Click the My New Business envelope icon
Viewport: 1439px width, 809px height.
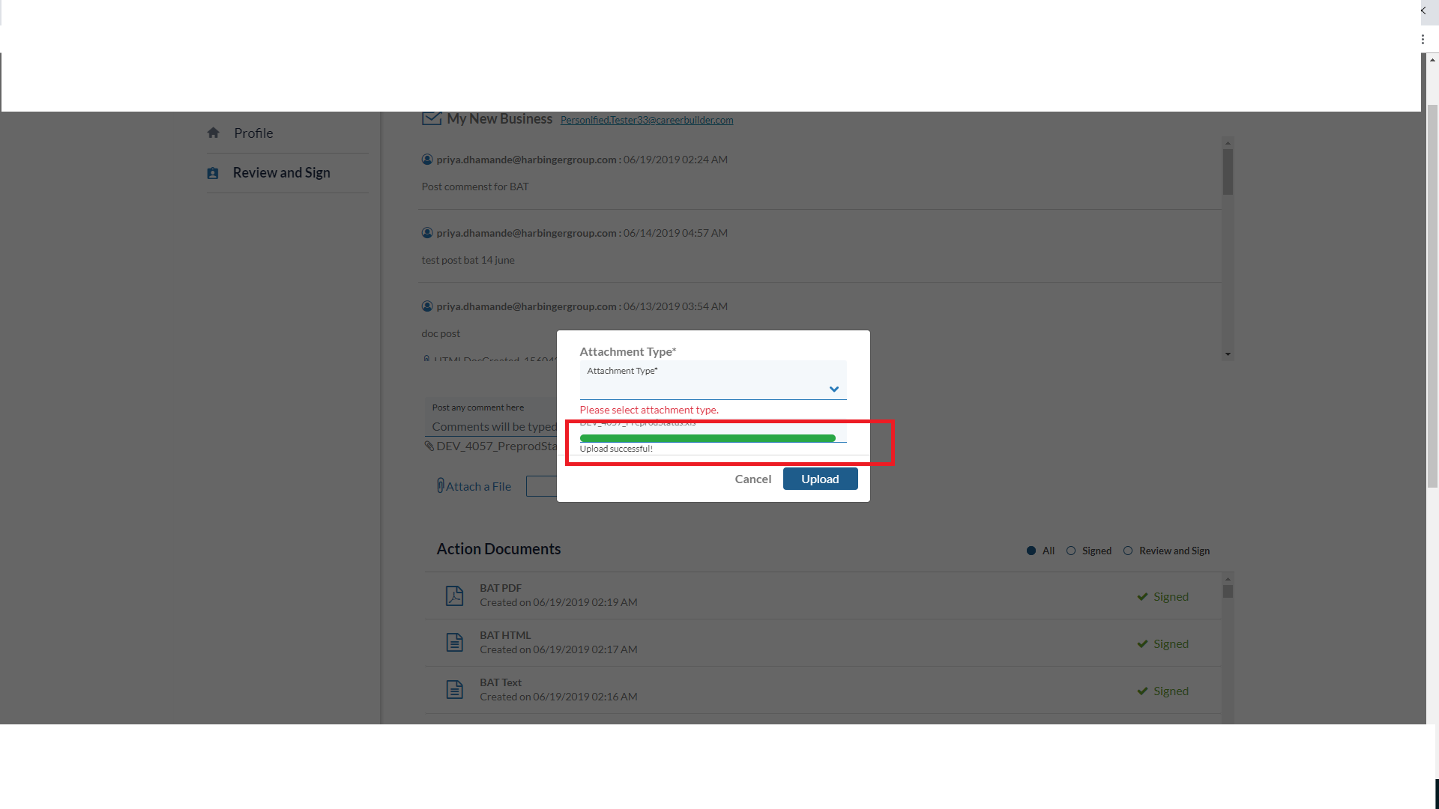pos(431,118)
